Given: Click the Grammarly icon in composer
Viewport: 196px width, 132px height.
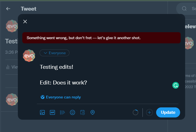Looking at the screenshot, I should click(176, 86).
